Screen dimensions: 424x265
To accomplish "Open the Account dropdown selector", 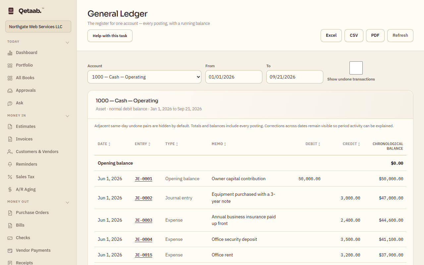I will click(x=144, y=77).
